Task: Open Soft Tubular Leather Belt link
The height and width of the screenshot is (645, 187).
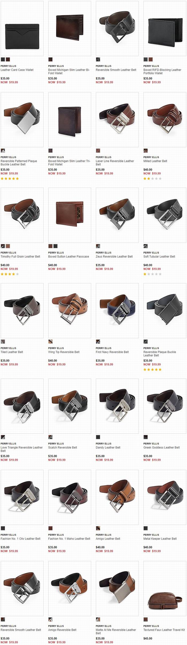Action: 159,257
